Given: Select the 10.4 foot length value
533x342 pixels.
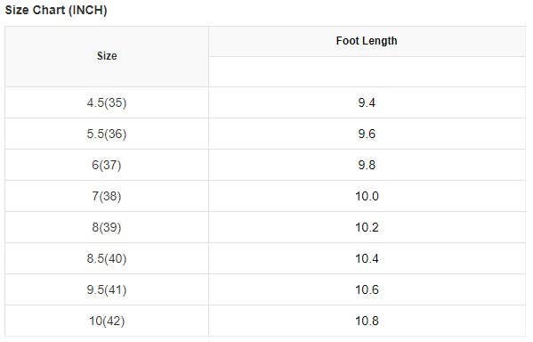Looking at the screenshot, I should coord(367,258).
